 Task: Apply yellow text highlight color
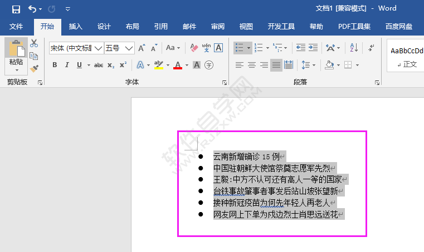[159, 65]
